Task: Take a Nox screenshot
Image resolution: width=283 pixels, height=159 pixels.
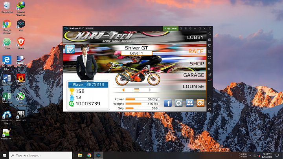Action: click(x=209, y=40)
